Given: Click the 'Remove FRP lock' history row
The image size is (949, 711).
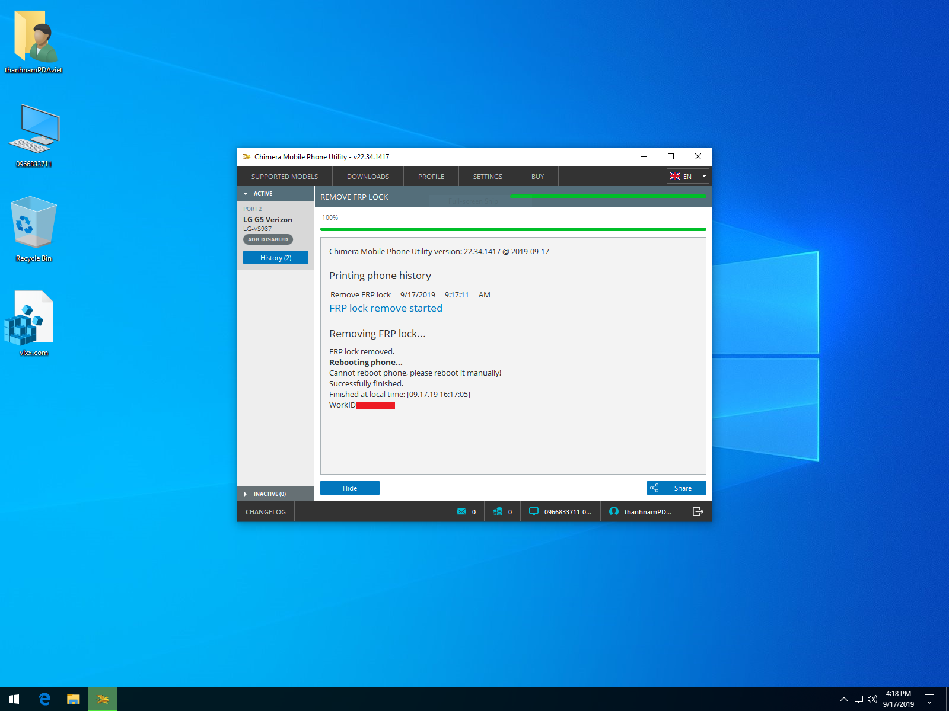Looking at the screenshot, I should coord(410,295).
